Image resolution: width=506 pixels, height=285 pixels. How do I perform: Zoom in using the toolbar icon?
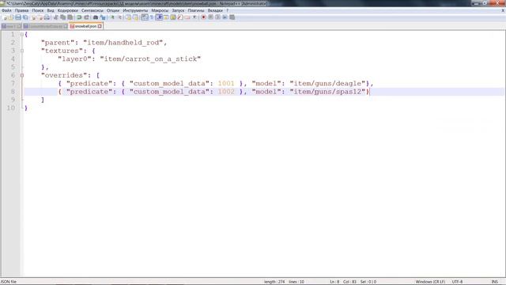point(112,17)
